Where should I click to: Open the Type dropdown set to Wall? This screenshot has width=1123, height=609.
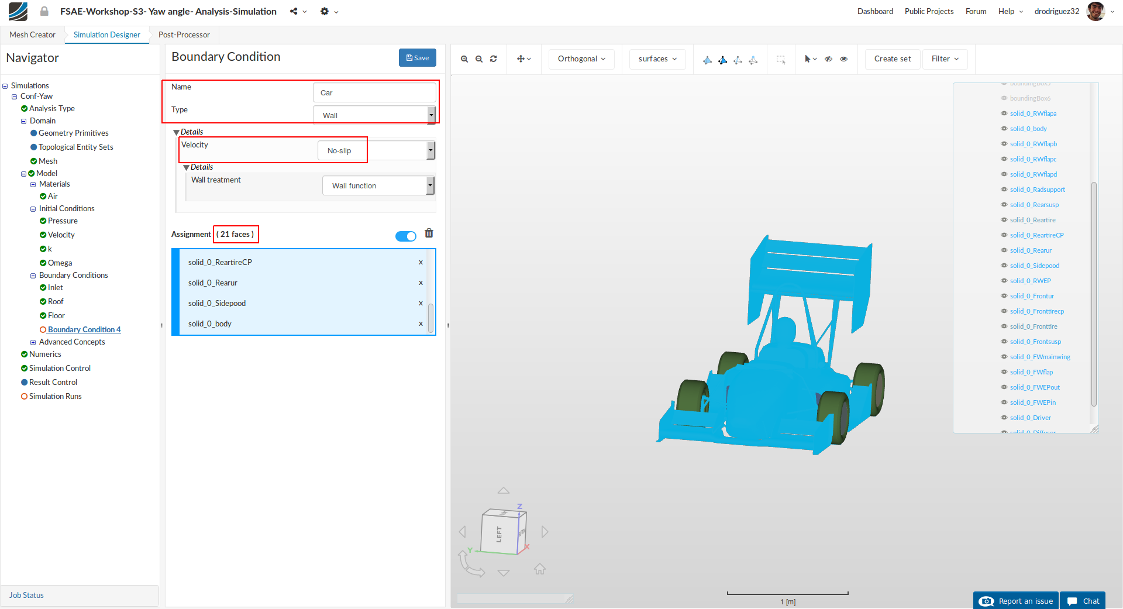374,115
